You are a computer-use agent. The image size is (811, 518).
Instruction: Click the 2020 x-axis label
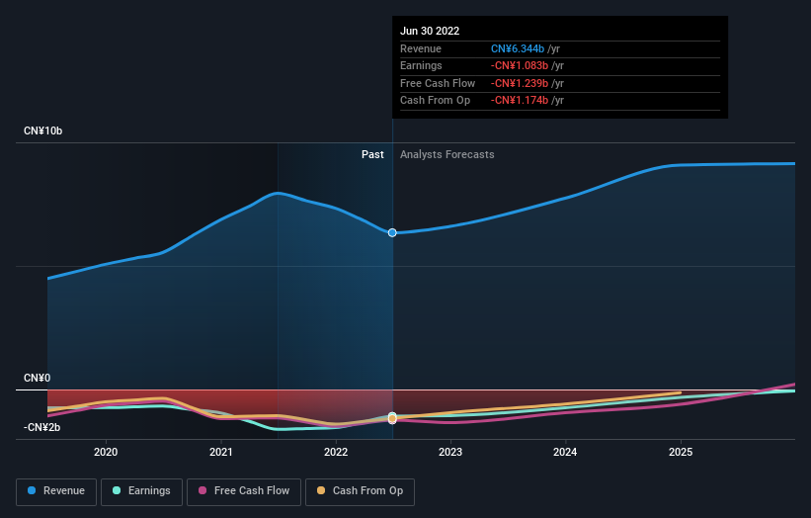(x=106, y=453)
